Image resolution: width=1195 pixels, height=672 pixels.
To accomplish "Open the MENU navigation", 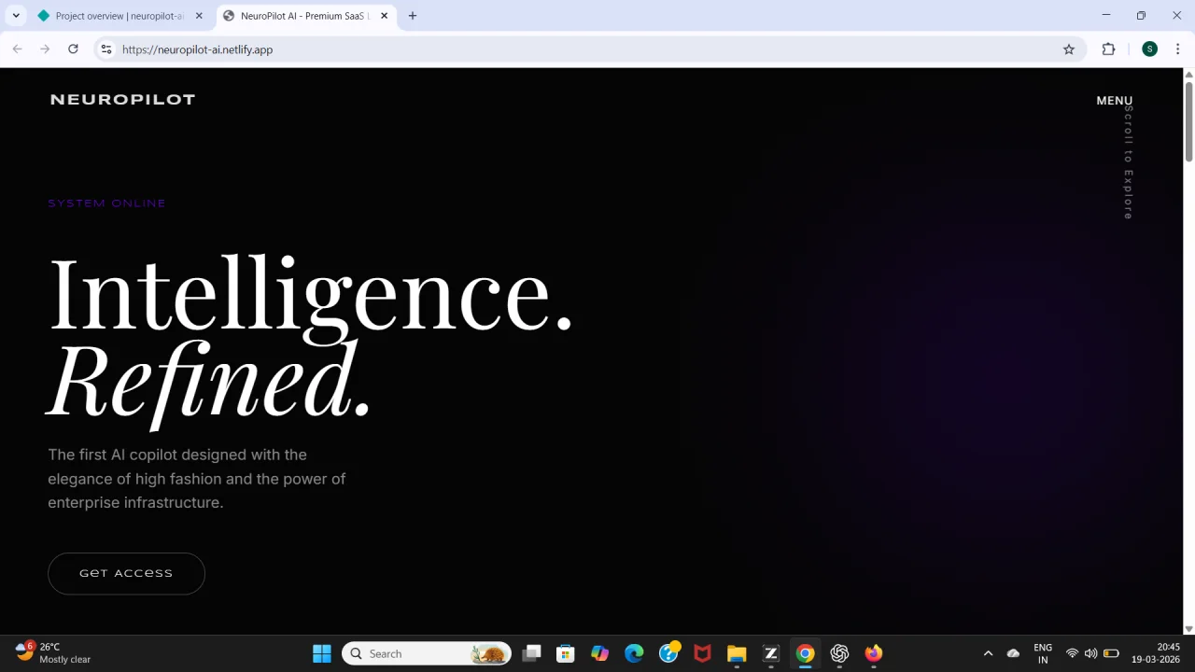I will pyautogui.click(x=1114, y=101).
